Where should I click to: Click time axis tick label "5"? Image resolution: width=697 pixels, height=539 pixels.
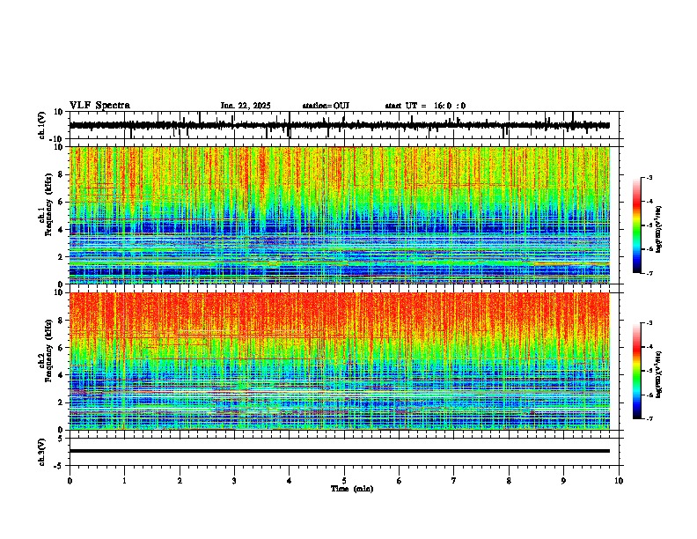(344, 481)
